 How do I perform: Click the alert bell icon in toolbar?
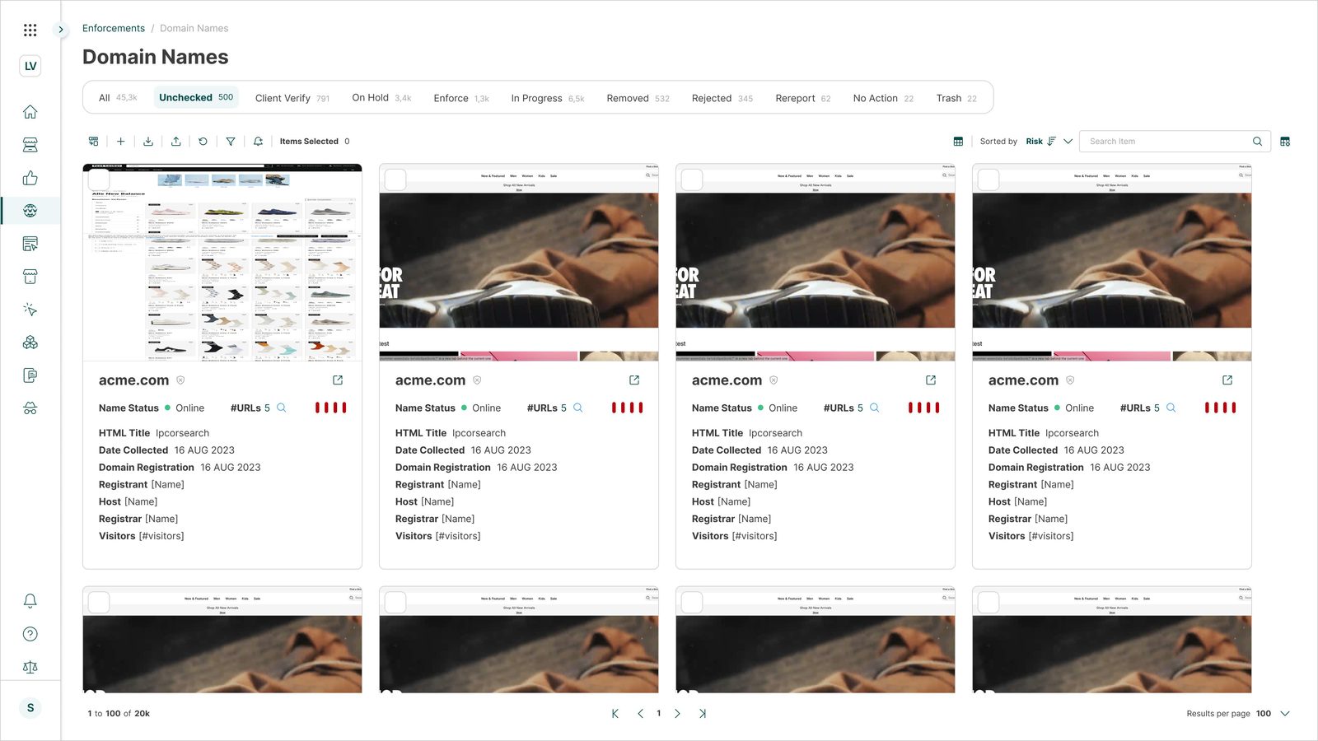click(x=258, y=142)
